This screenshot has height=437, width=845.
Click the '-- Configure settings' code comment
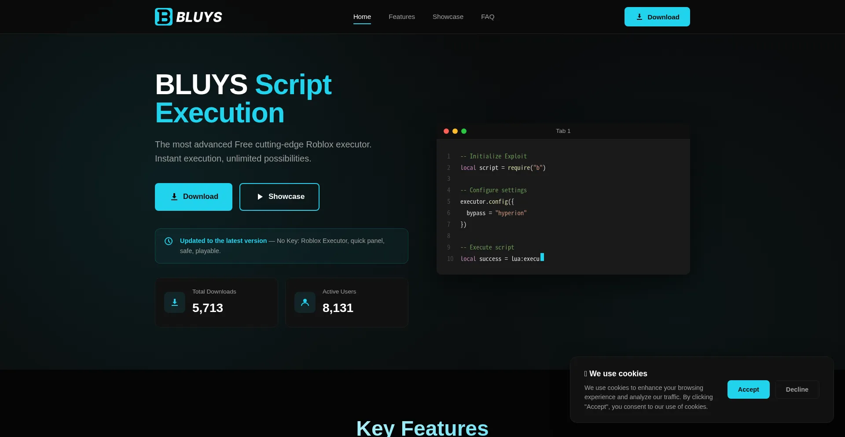click(x=493, y=190)
